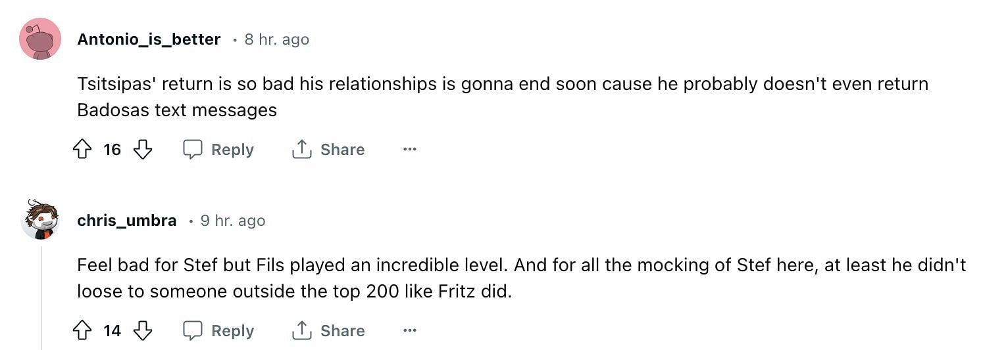The image size is (983, 350).
Task: Reply to Antonio_is_better's comment
Action: pyautogui.click(x=218, y=150)
